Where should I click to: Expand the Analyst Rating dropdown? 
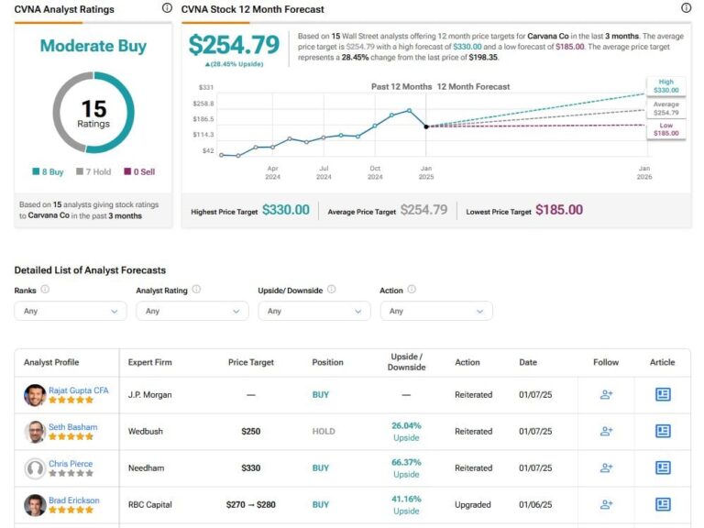pos(192,311)
